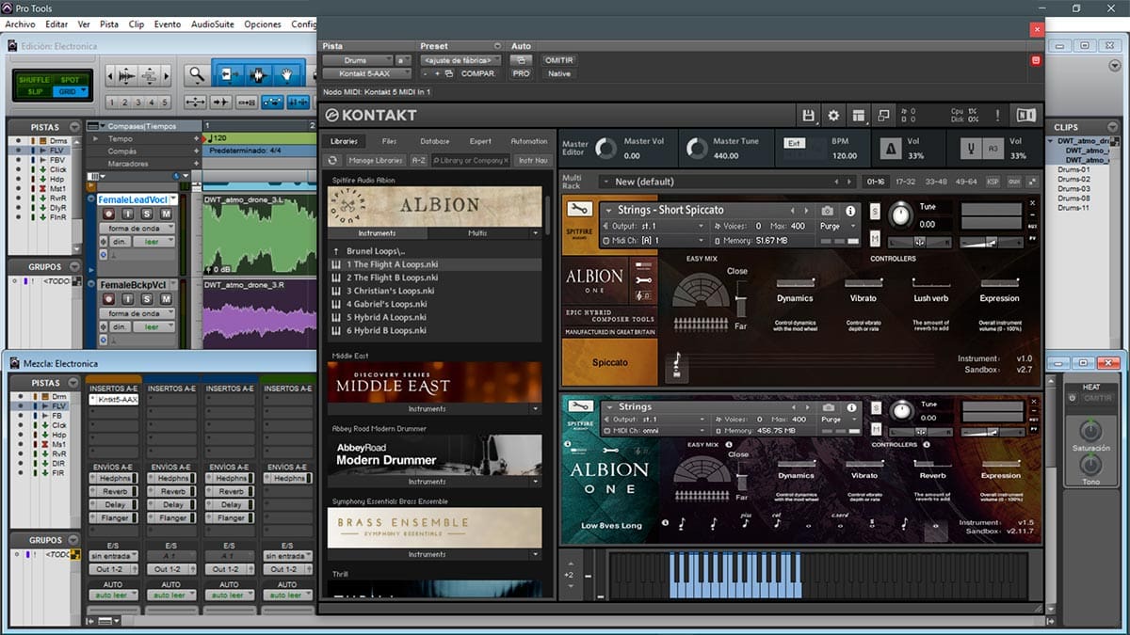This screenshot has height=635, width=1130.
Task: Click Kontakt minimized view icon
Action: coord(884,115)
